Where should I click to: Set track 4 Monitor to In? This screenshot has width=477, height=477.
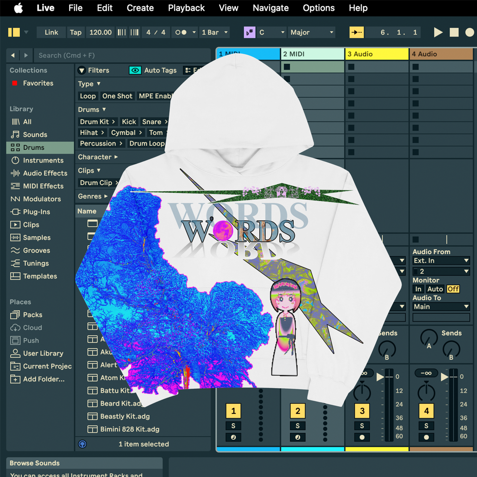click(418, 289)
